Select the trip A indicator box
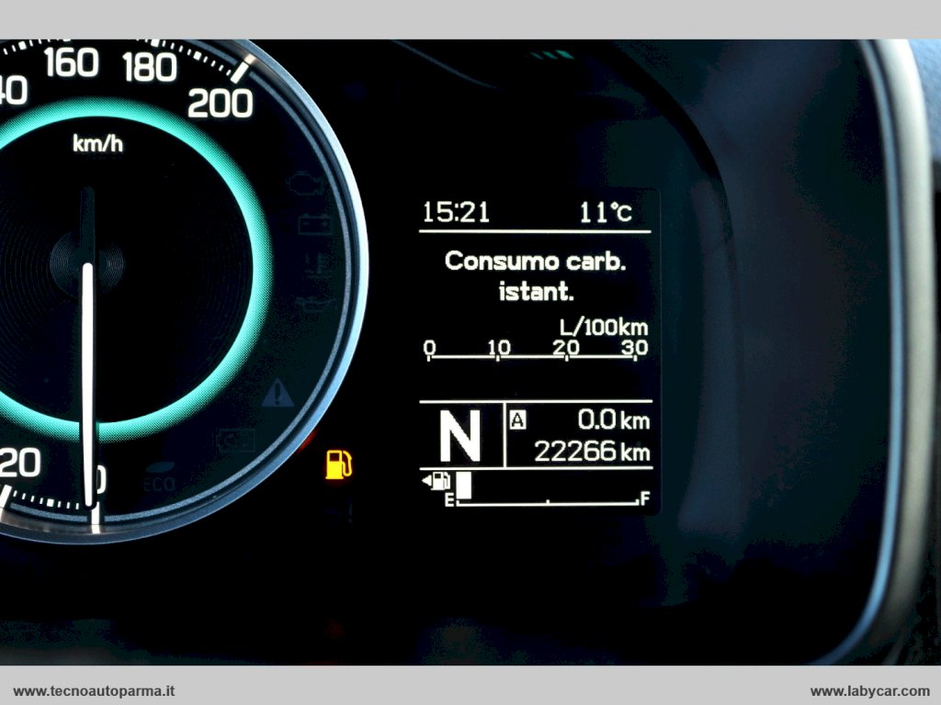941x705 pixels. (x=518, y=420)
